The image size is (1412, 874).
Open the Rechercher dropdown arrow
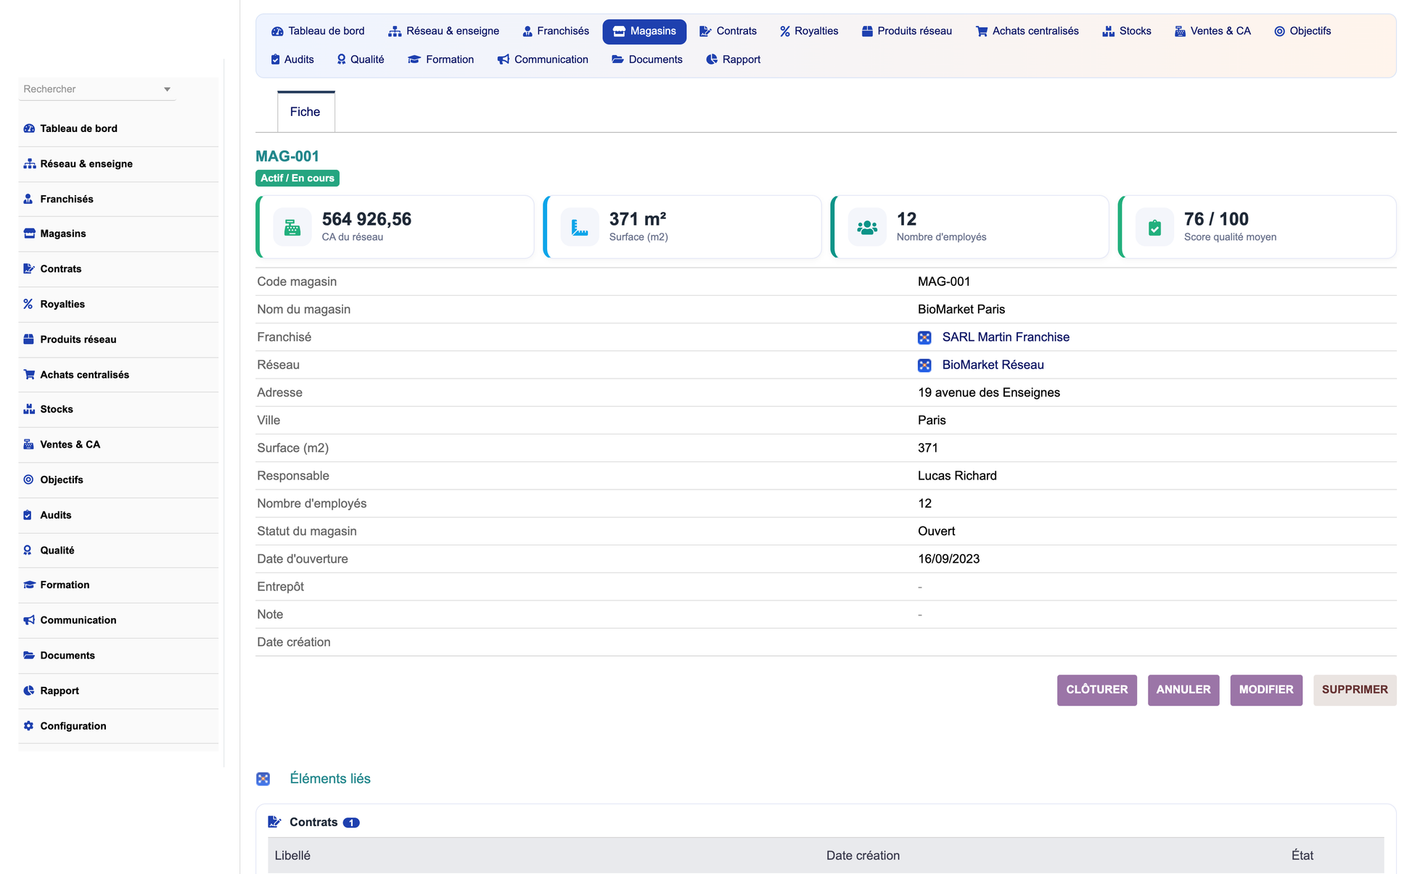pyautogui.click(x=167, y=89)
